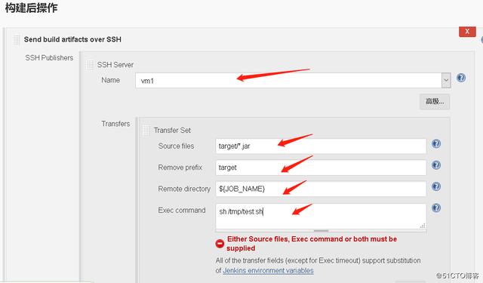Open the vm1 server name combo box
The image size is (483, 283).
293,81
